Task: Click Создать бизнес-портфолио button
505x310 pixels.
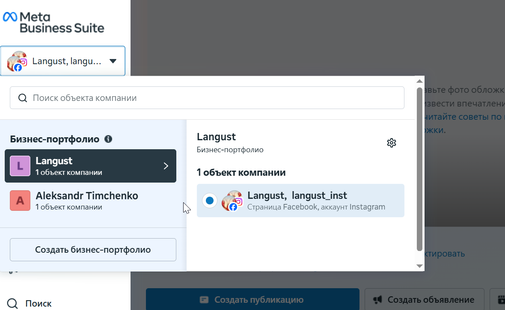Action: [93, 250]
